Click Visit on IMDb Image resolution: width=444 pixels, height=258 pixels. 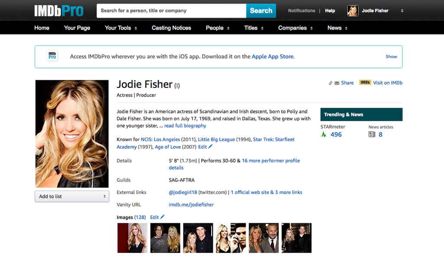pyautogui.click(x=388, y=83)
